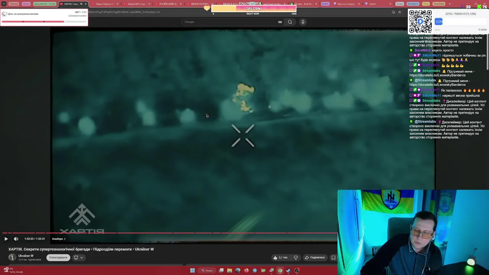
Task: Click the YouTube search field Пошук
Action: click(x=229, y=22)
